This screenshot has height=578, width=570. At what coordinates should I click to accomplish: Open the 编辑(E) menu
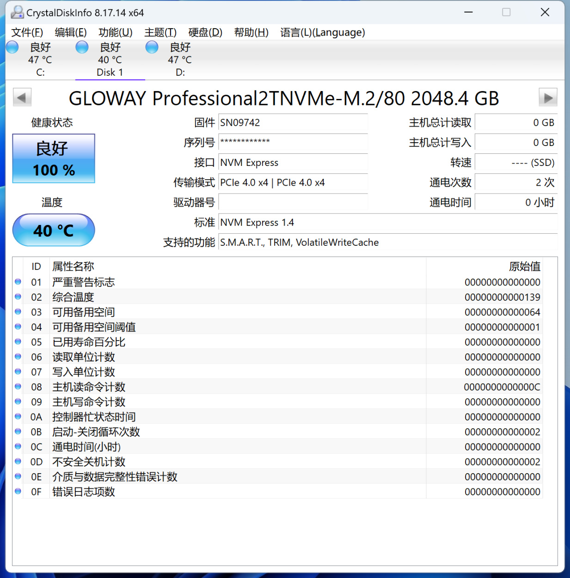tap(71, 32)
